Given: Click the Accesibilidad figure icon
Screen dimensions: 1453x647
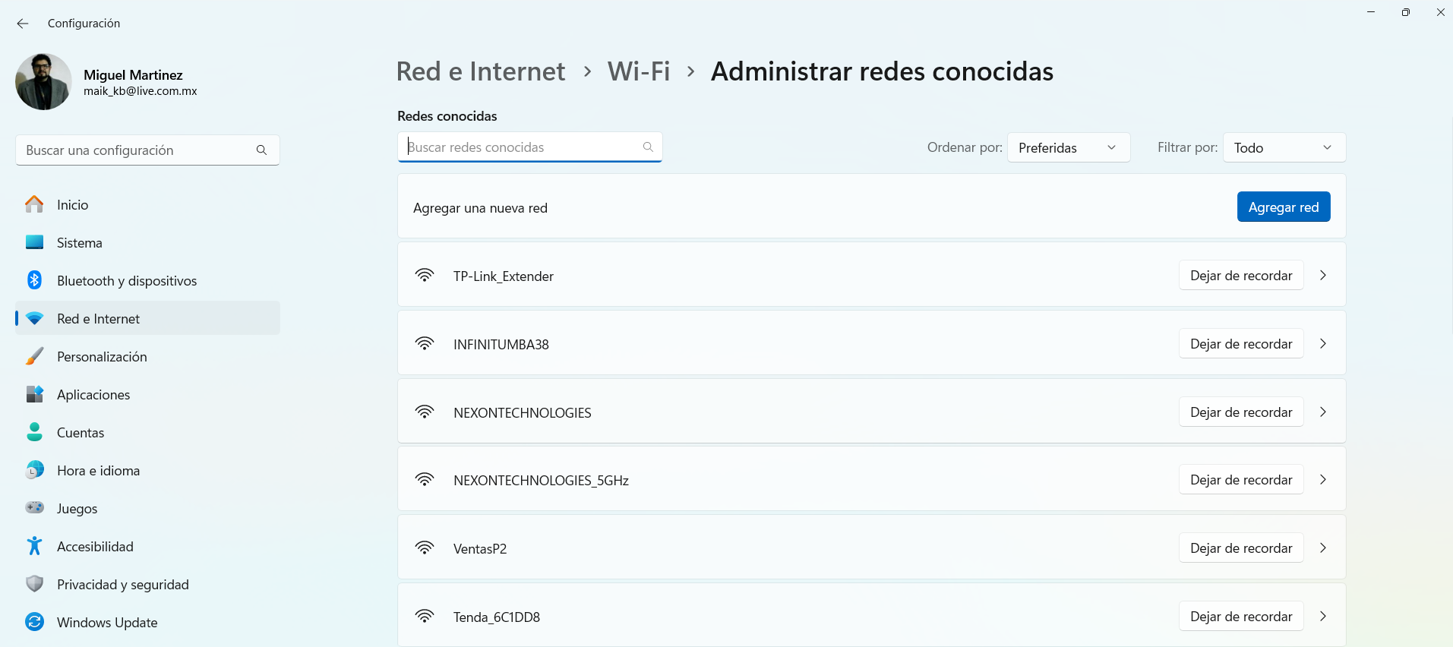Looking at the screenshot, I should click(34, 546).
